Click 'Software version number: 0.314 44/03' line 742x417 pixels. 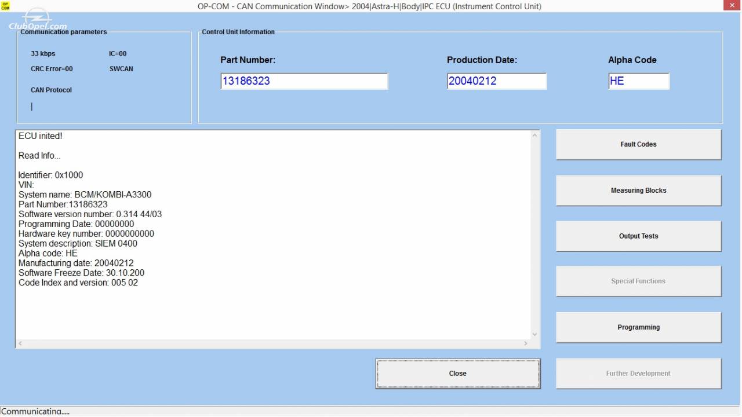[90, 214]
